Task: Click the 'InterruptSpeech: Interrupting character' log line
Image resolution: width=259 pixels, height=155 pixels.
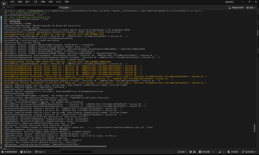Action: (x=80, y=55)
